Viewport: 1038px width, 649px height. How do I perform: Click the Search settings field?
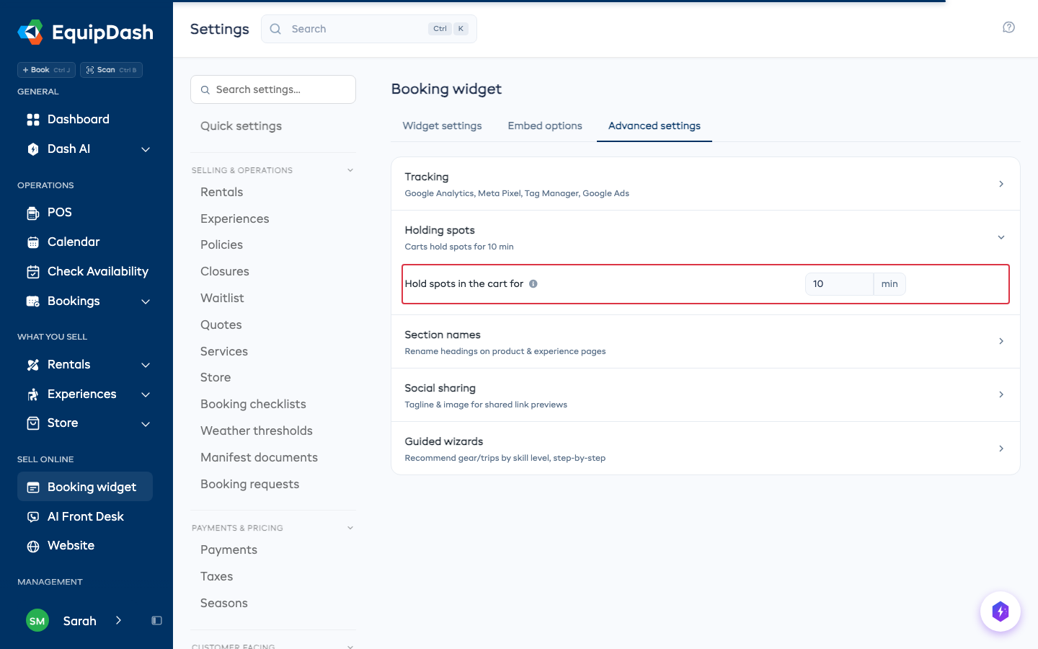click(273, 89)
